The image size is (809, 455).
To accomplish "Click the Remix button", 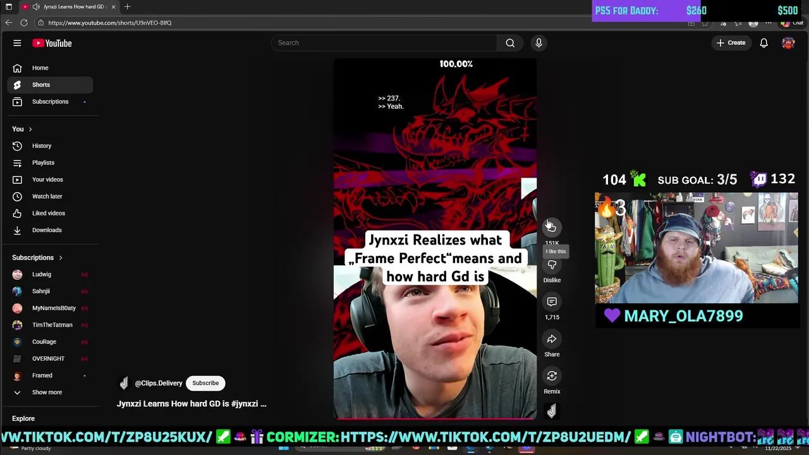I will 552,376.
